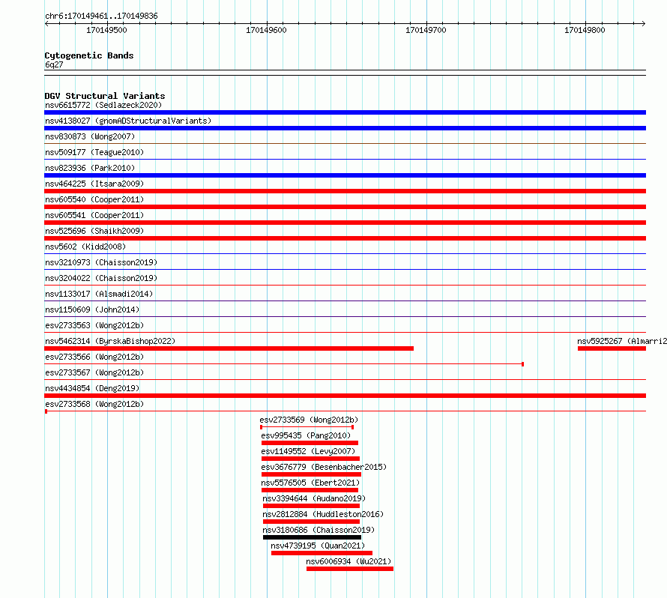
Task: Click the DGV Structural Variants track title
Action: pos(105,96)
